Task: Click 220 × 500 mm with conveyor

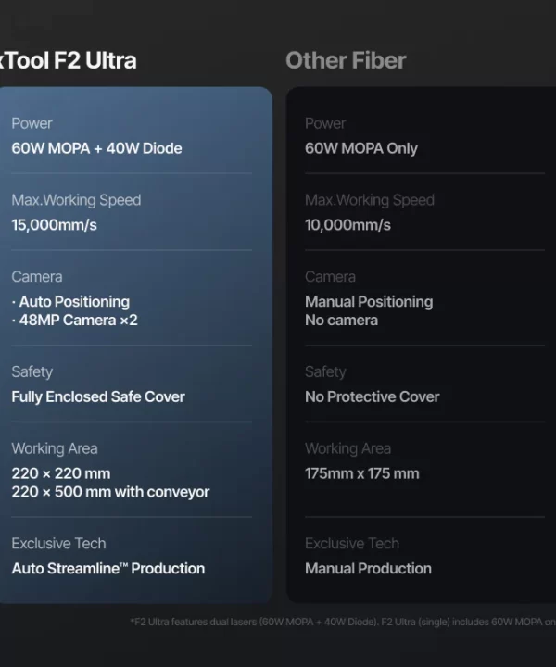Action: click(x=110, y=492)
